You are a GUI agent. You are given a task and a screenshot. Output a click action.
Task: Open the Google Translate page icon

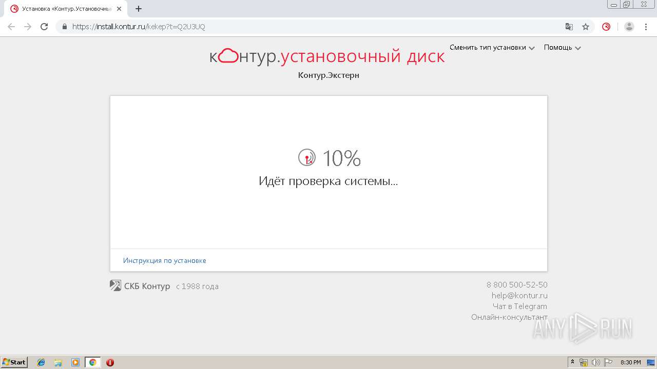pos(569,27)
